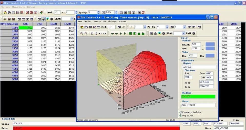The image size is (246, 130).
Task: Click the green castle-shaped selection icon in 3D toolbar
Action: point(143,33)
